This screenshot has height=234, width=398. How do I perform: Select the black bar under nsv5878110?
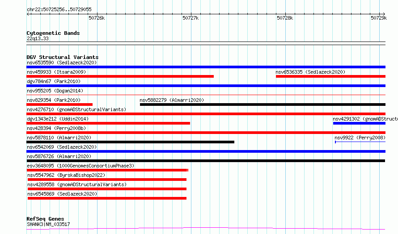click(130, 142)
